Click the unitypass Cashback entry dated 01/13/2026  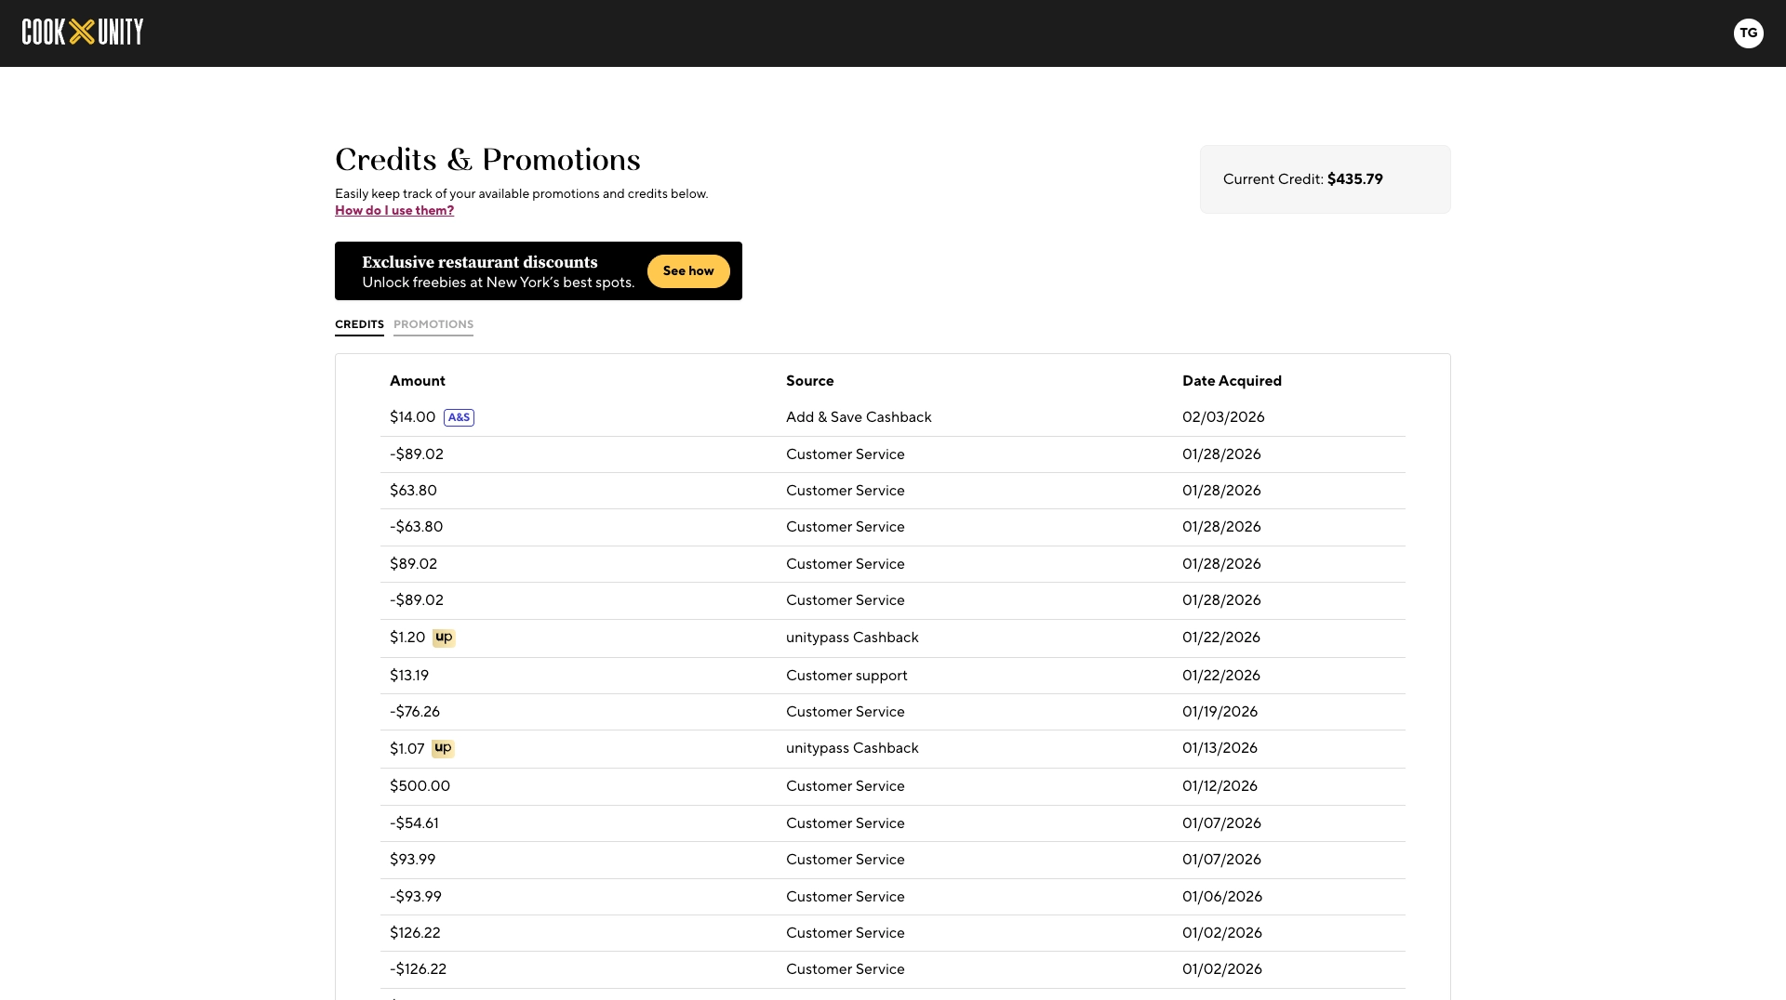pyautogui.click(x=852, y=748)
